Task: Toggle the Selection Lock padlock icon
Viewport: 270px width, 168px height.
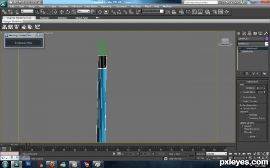Action: (114, 154)
